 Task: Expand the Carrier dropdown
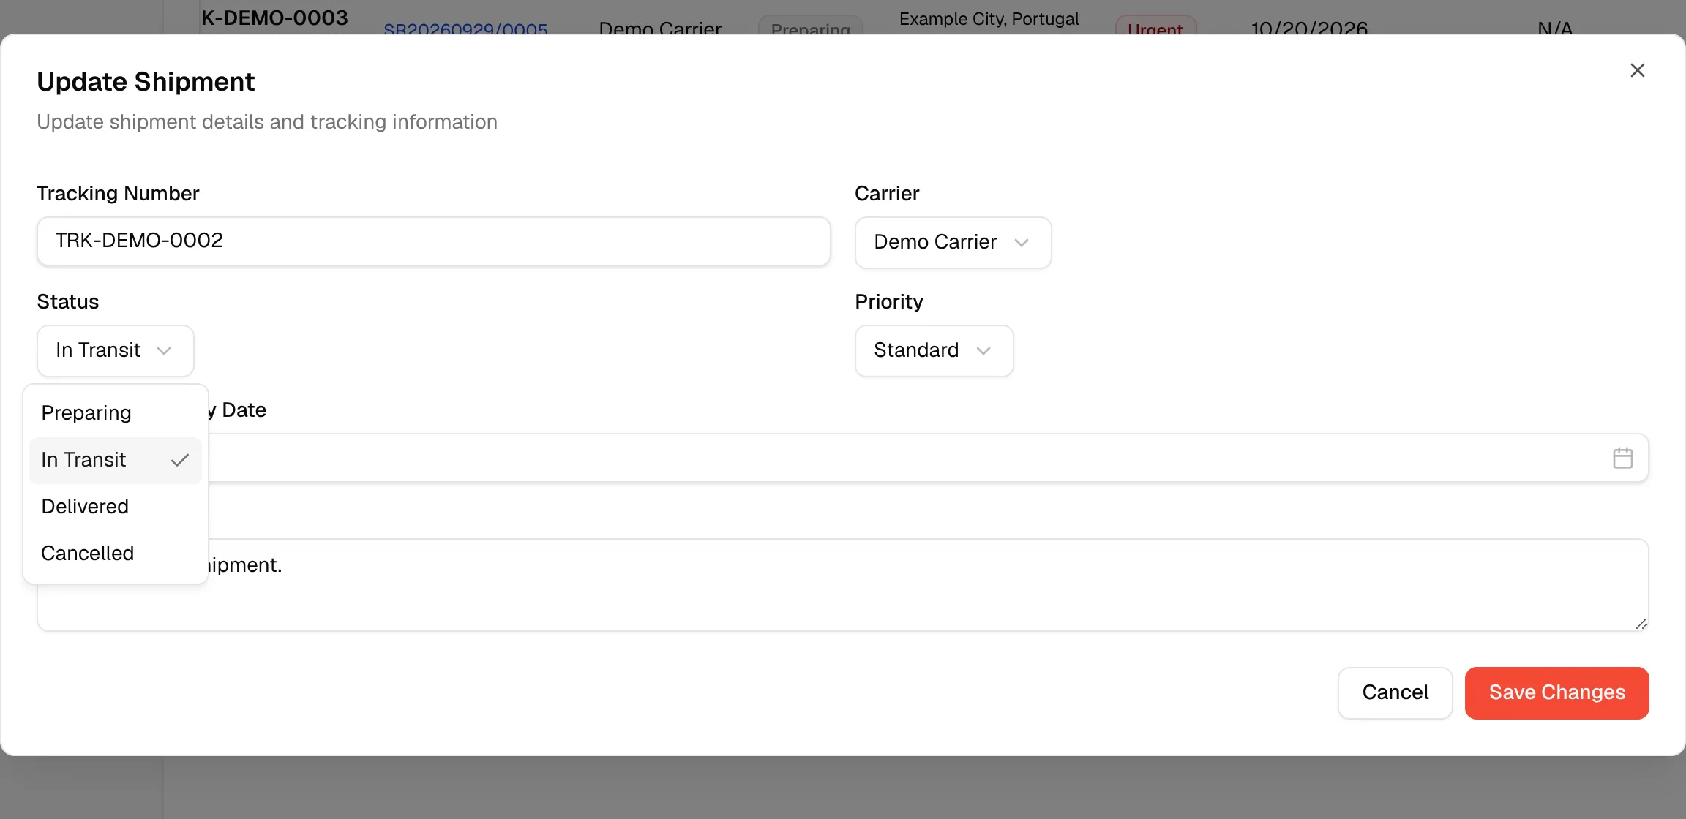pos(953,243)
